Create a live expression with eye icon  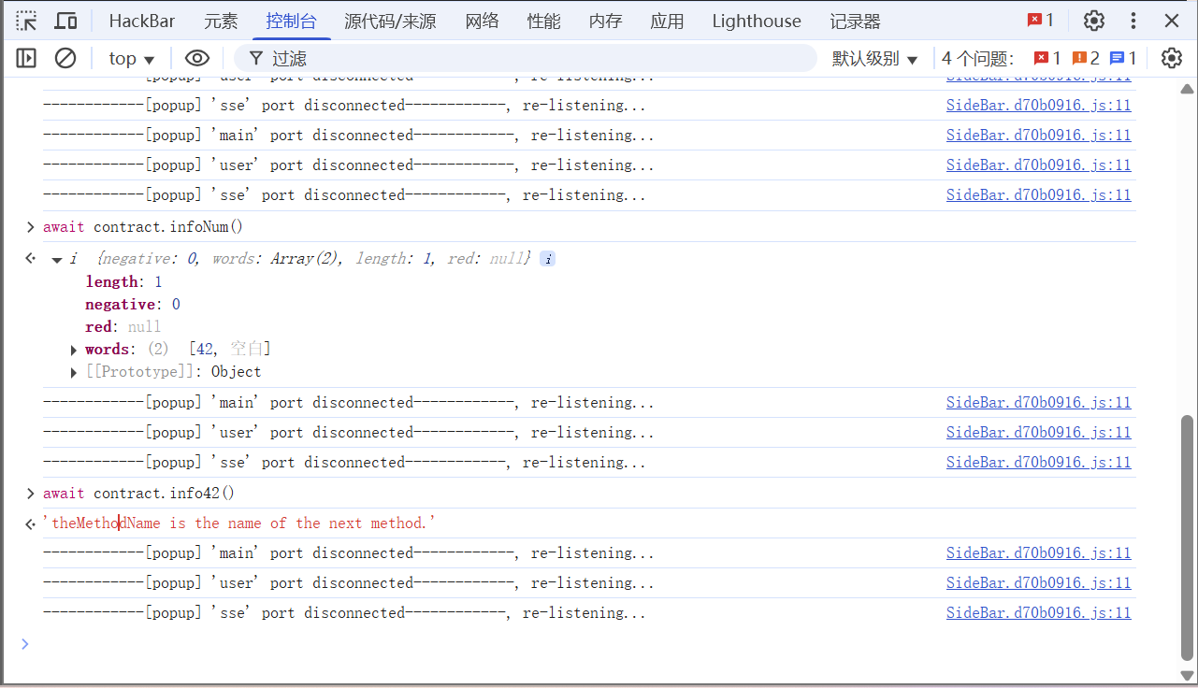point(196,58)
